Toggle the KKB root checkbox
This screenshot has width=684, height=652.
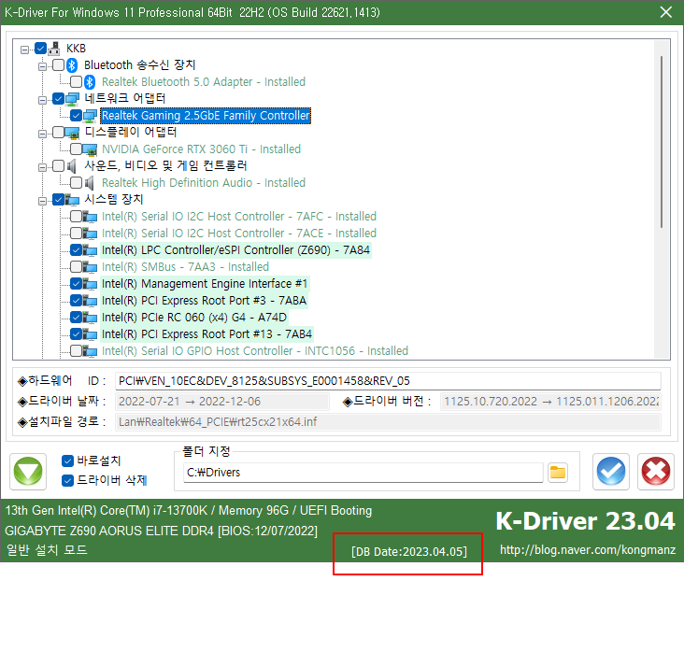[x=40, y=49]
